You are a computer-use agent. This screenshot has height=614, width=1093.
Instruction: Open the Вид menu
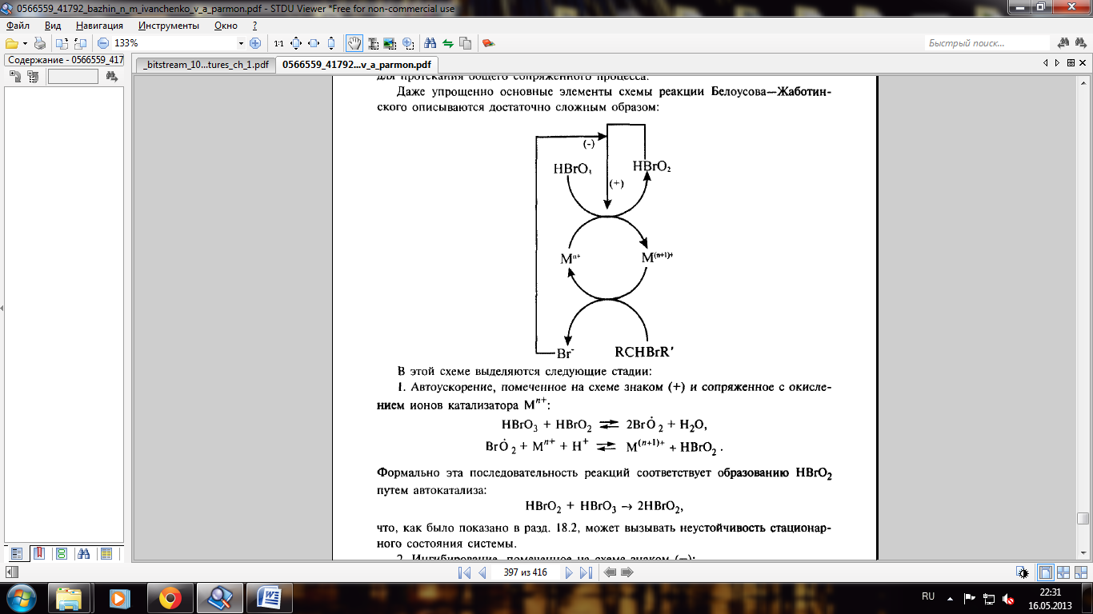(53, 26)
